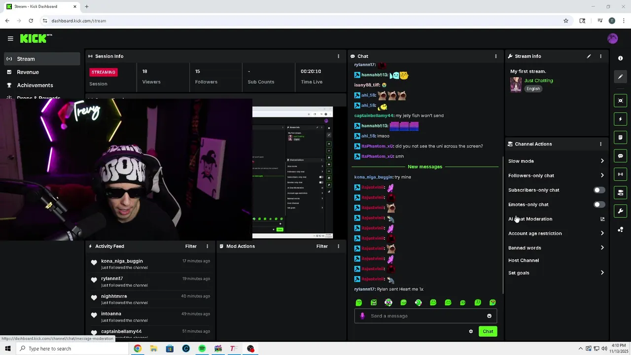Open Spotify from the taskbar

coord(202,349)
